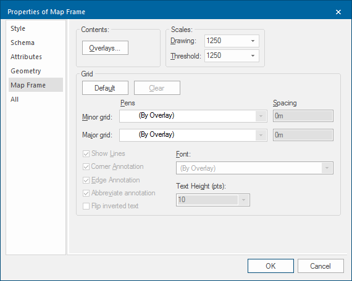Viewport: 352px width, 281px height.
Task: Click the Drawing scale value 1250
Action: [x=214, y=41]
